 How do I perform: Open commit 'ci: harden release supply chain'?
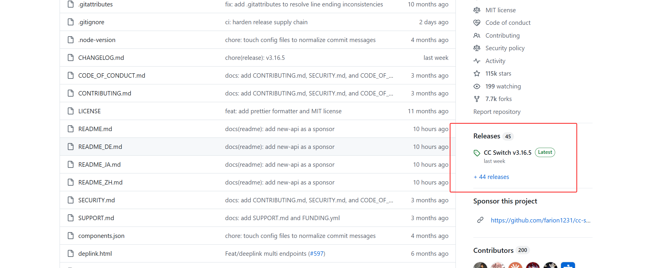(266, 22)
